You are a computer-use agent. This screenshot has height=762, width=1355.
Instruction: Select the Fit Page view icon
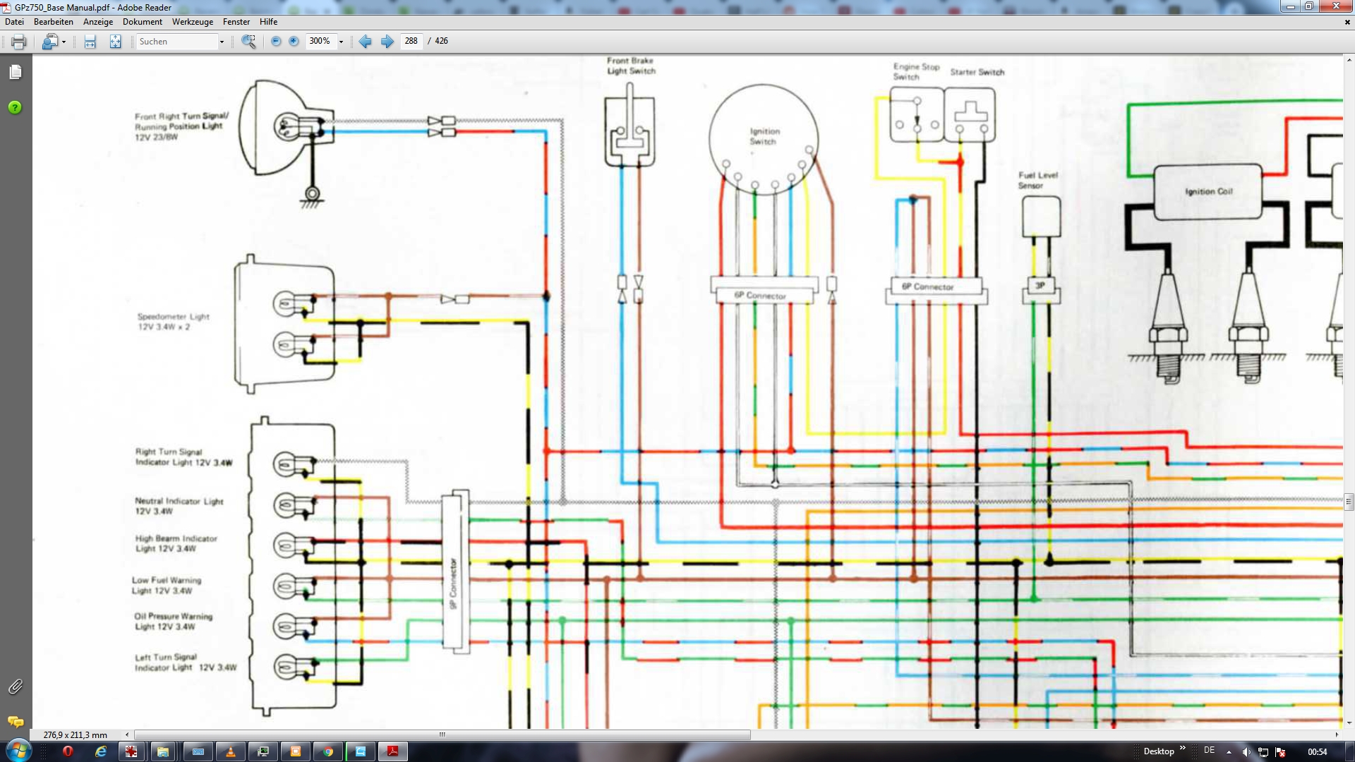click(x=115, y=42)
